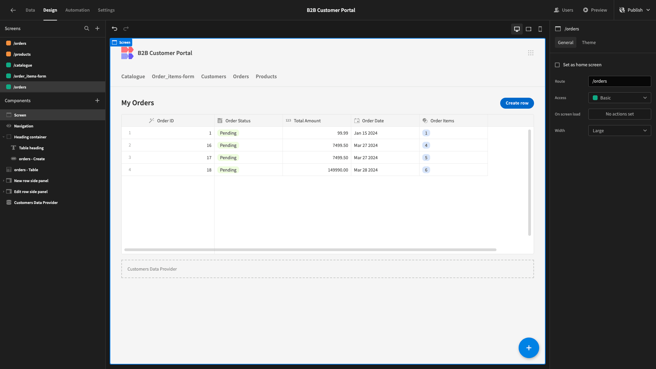Click the Order ID column header
Image resolution: width=656 pixels, height=369 pixels.
[x=168, y=121]
